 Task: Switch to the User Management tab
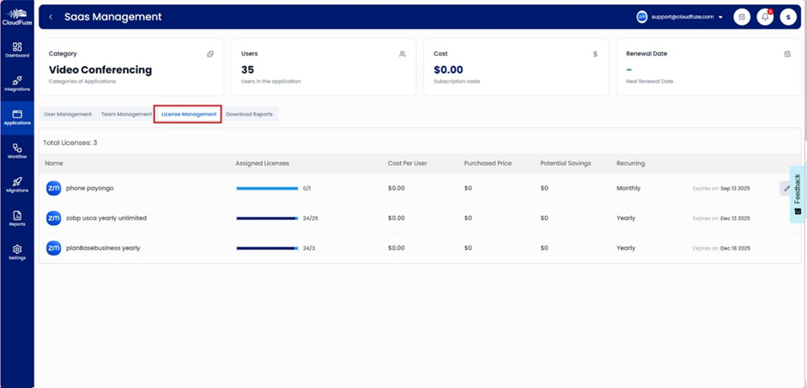click(68, 114)
